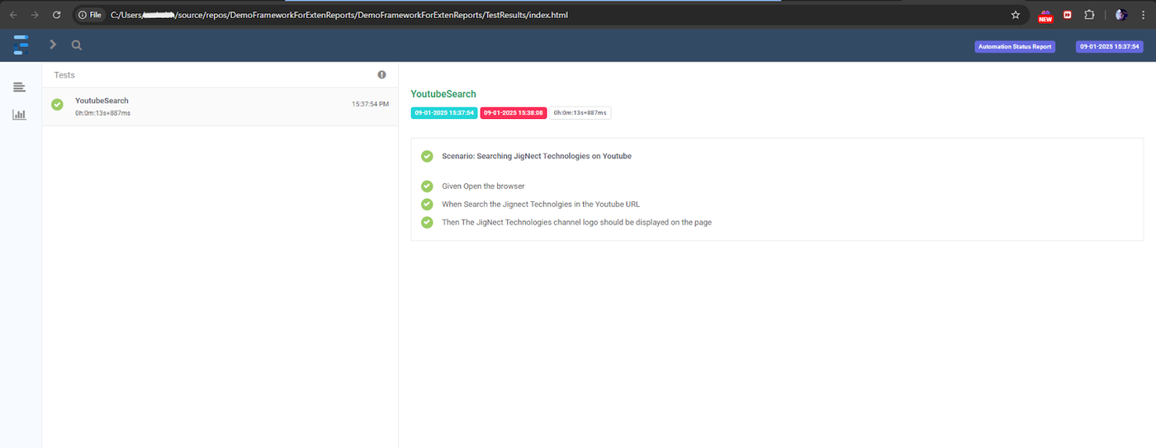This screenshot has width=1156, height=448.
Task: Click the 09-01-2025 15:37:54 header badge
Action: tap(1109, 46)
